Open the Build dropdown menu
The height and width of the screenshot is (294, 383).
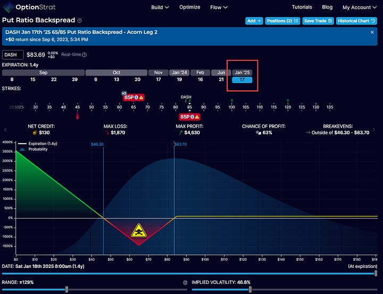click(x=160, y=7)
